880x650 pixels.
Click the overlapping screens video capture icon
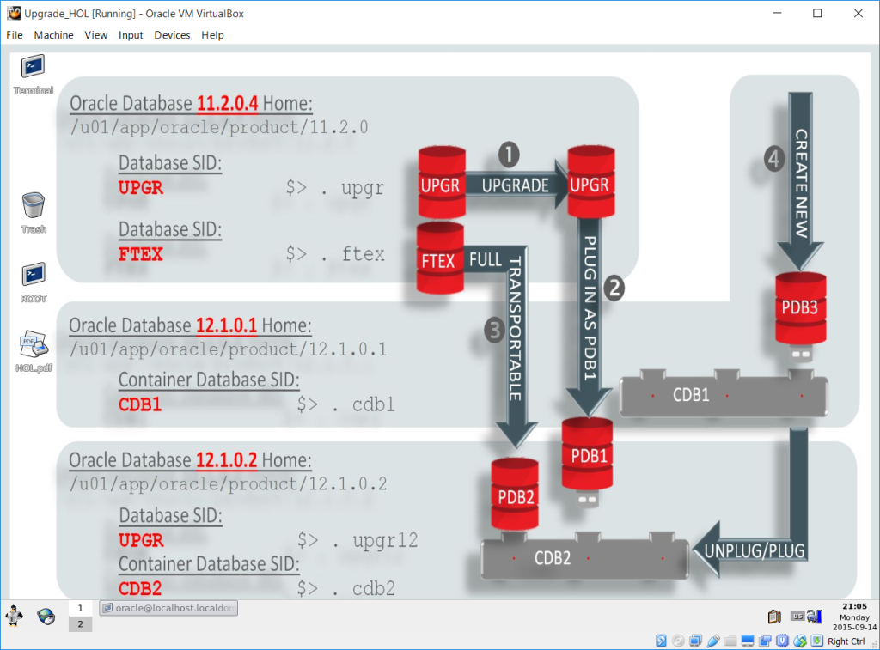765,641
